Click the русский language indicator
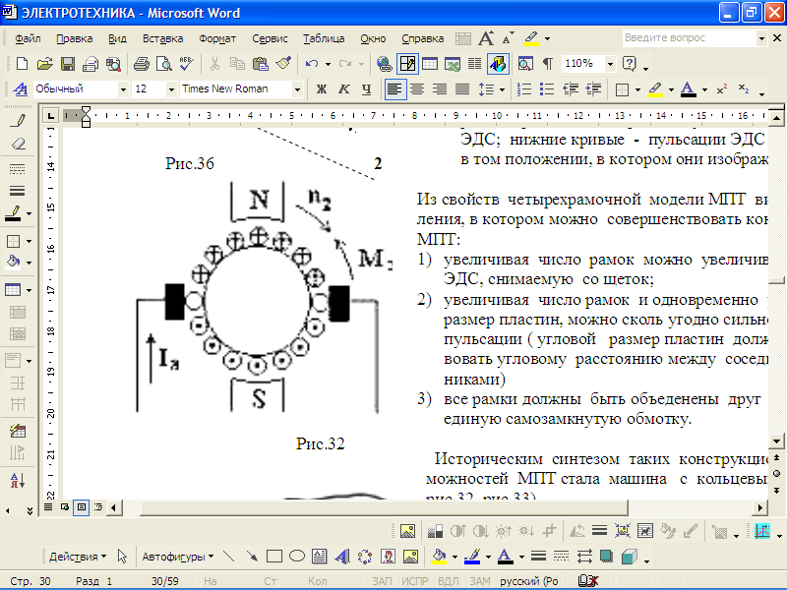This screenshot has height=590, width=787. pyautogui.click(x=529, y=581)
